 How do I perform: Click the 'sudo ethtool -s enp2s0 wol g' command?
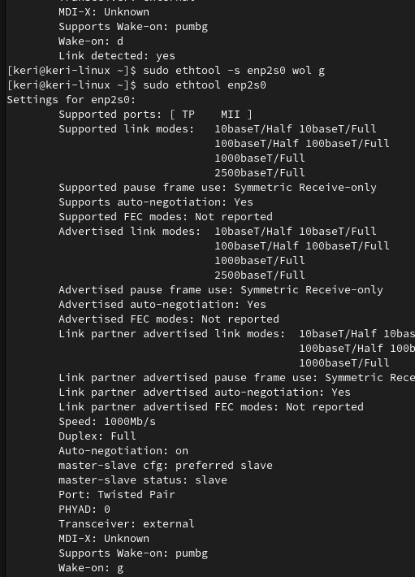234,70
